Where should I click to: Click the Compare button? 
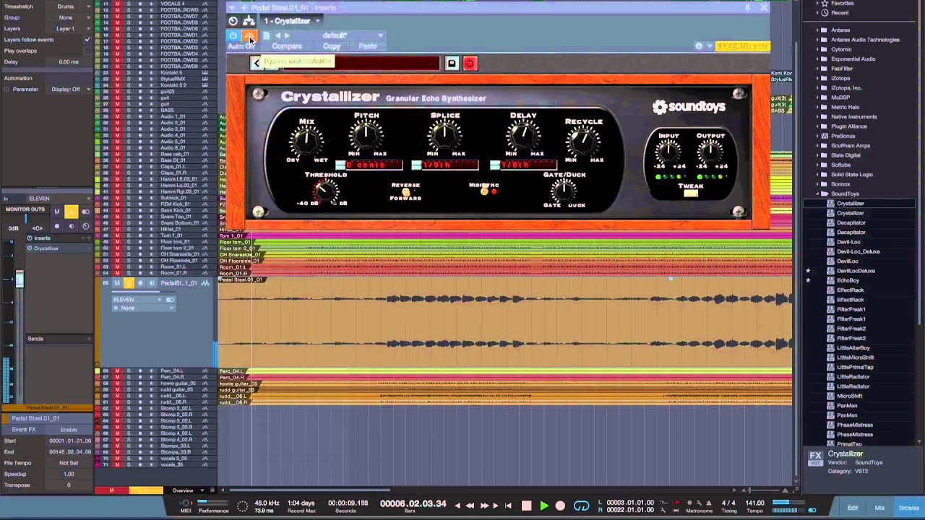(287, 46)
